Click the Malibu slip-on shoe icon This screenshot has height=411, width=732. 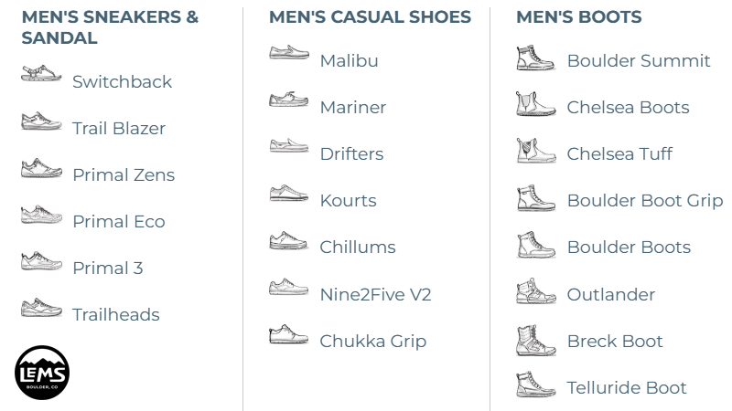(x=289, y=53)
